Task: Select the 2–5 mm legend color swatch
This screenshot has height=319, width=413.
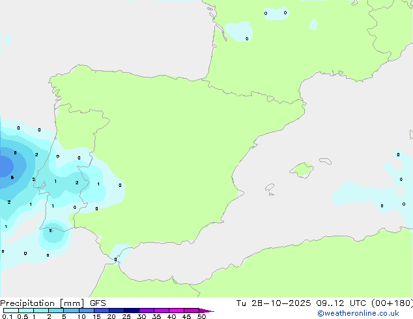Action: (56, 311)
